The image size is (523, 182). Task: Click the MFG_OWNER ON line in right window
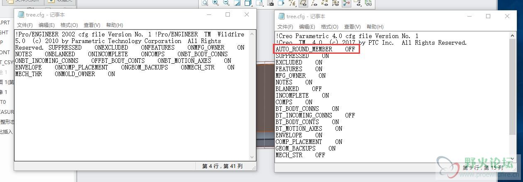pyautogui.click(x=300, y=76)
